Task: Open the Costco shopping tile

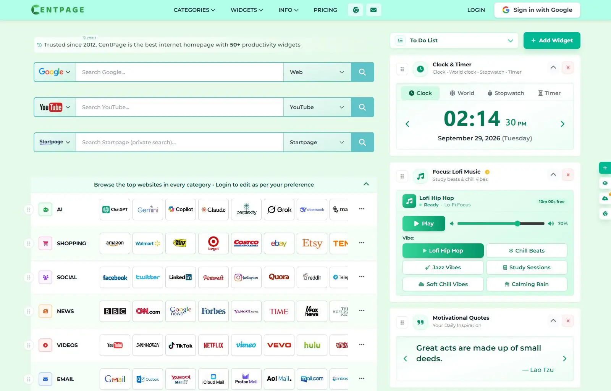Action: click(x=246, y=243)
